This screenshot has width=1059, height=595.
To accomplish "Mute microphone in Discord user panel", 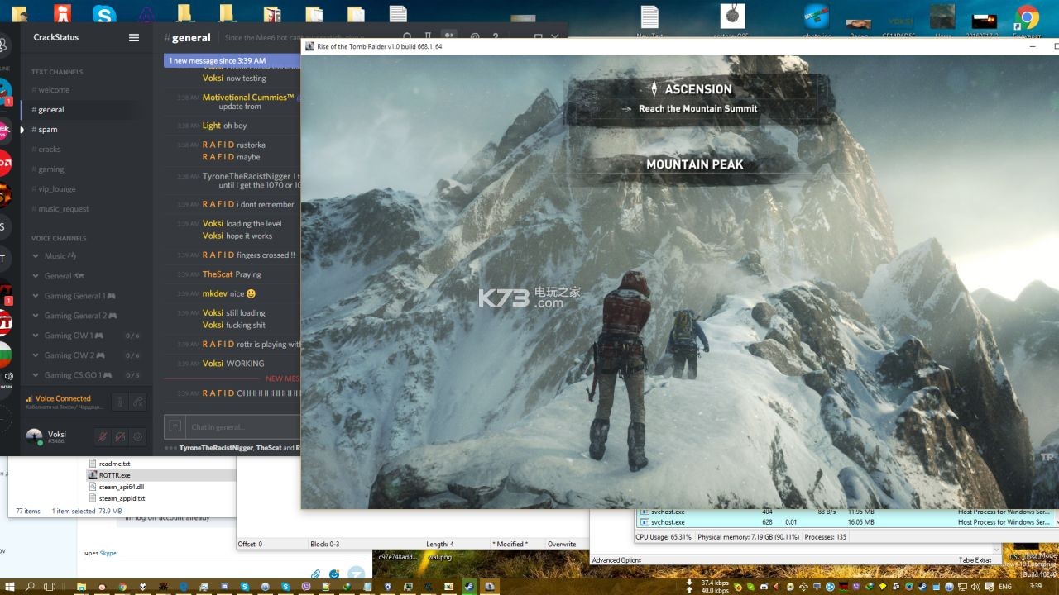I will click(103, 436).
